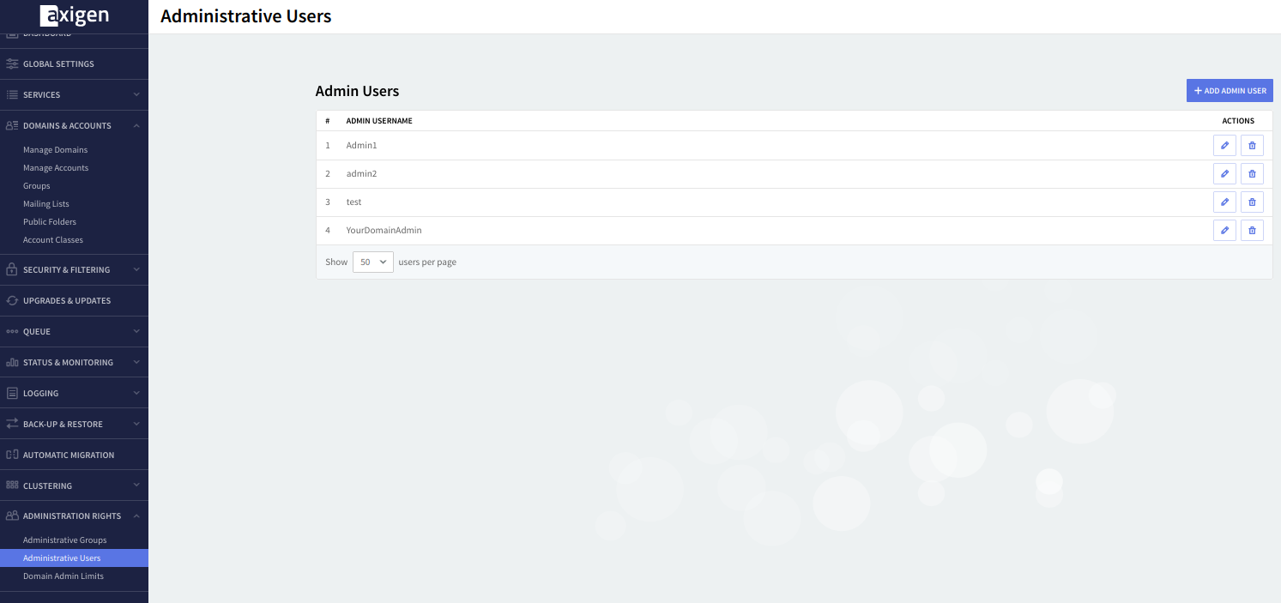This screenshot has width=1281, height=603.
Task: Click the Add Admin User button
Action: tap(1229, 91)
